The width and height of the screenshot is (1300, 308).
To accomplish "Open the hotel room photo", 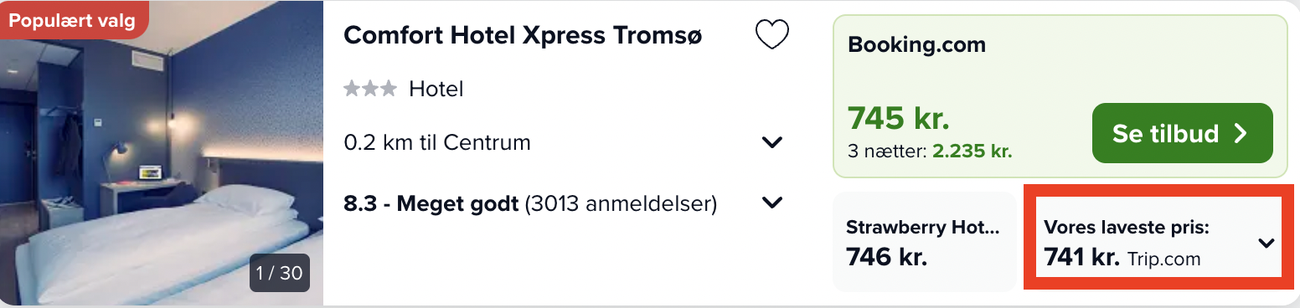I will pyautogui.click(x=162, y=153).
